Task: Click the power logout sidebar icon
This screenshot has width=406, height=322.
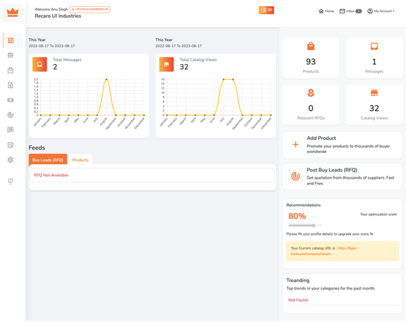Action: click(11, 181)
